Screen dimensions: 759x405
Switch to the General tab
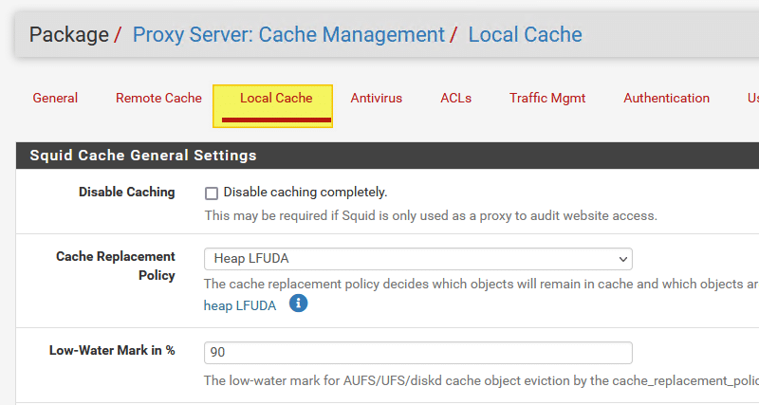tap(55, 98)
